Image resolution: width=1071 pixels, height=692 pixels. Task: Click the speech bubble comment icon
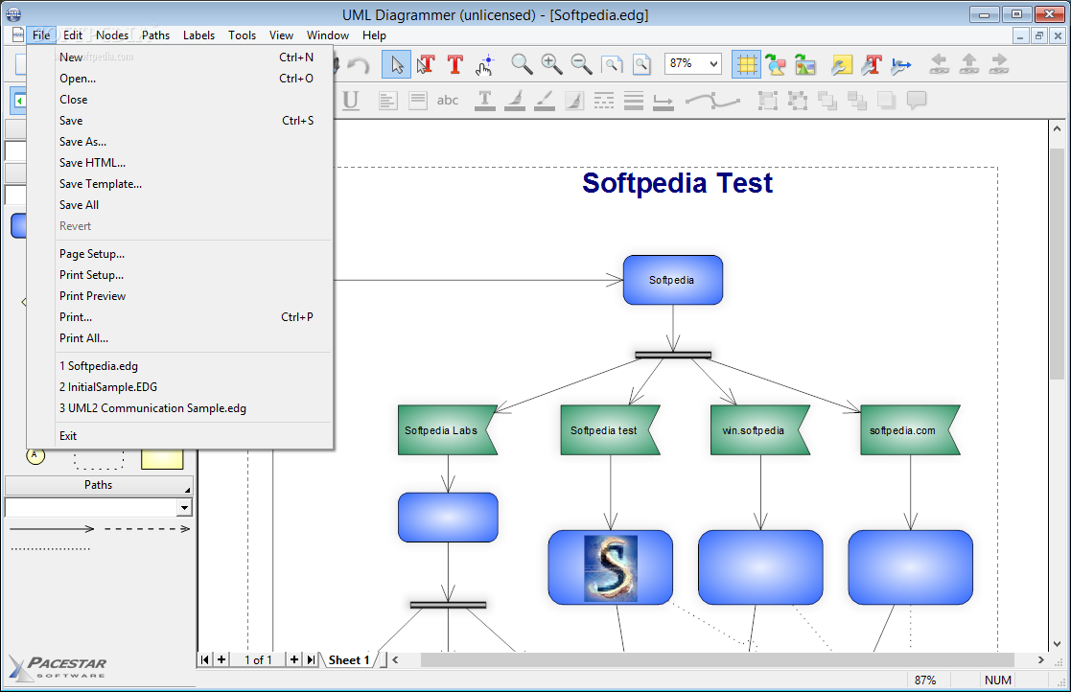tap(917, 101)
